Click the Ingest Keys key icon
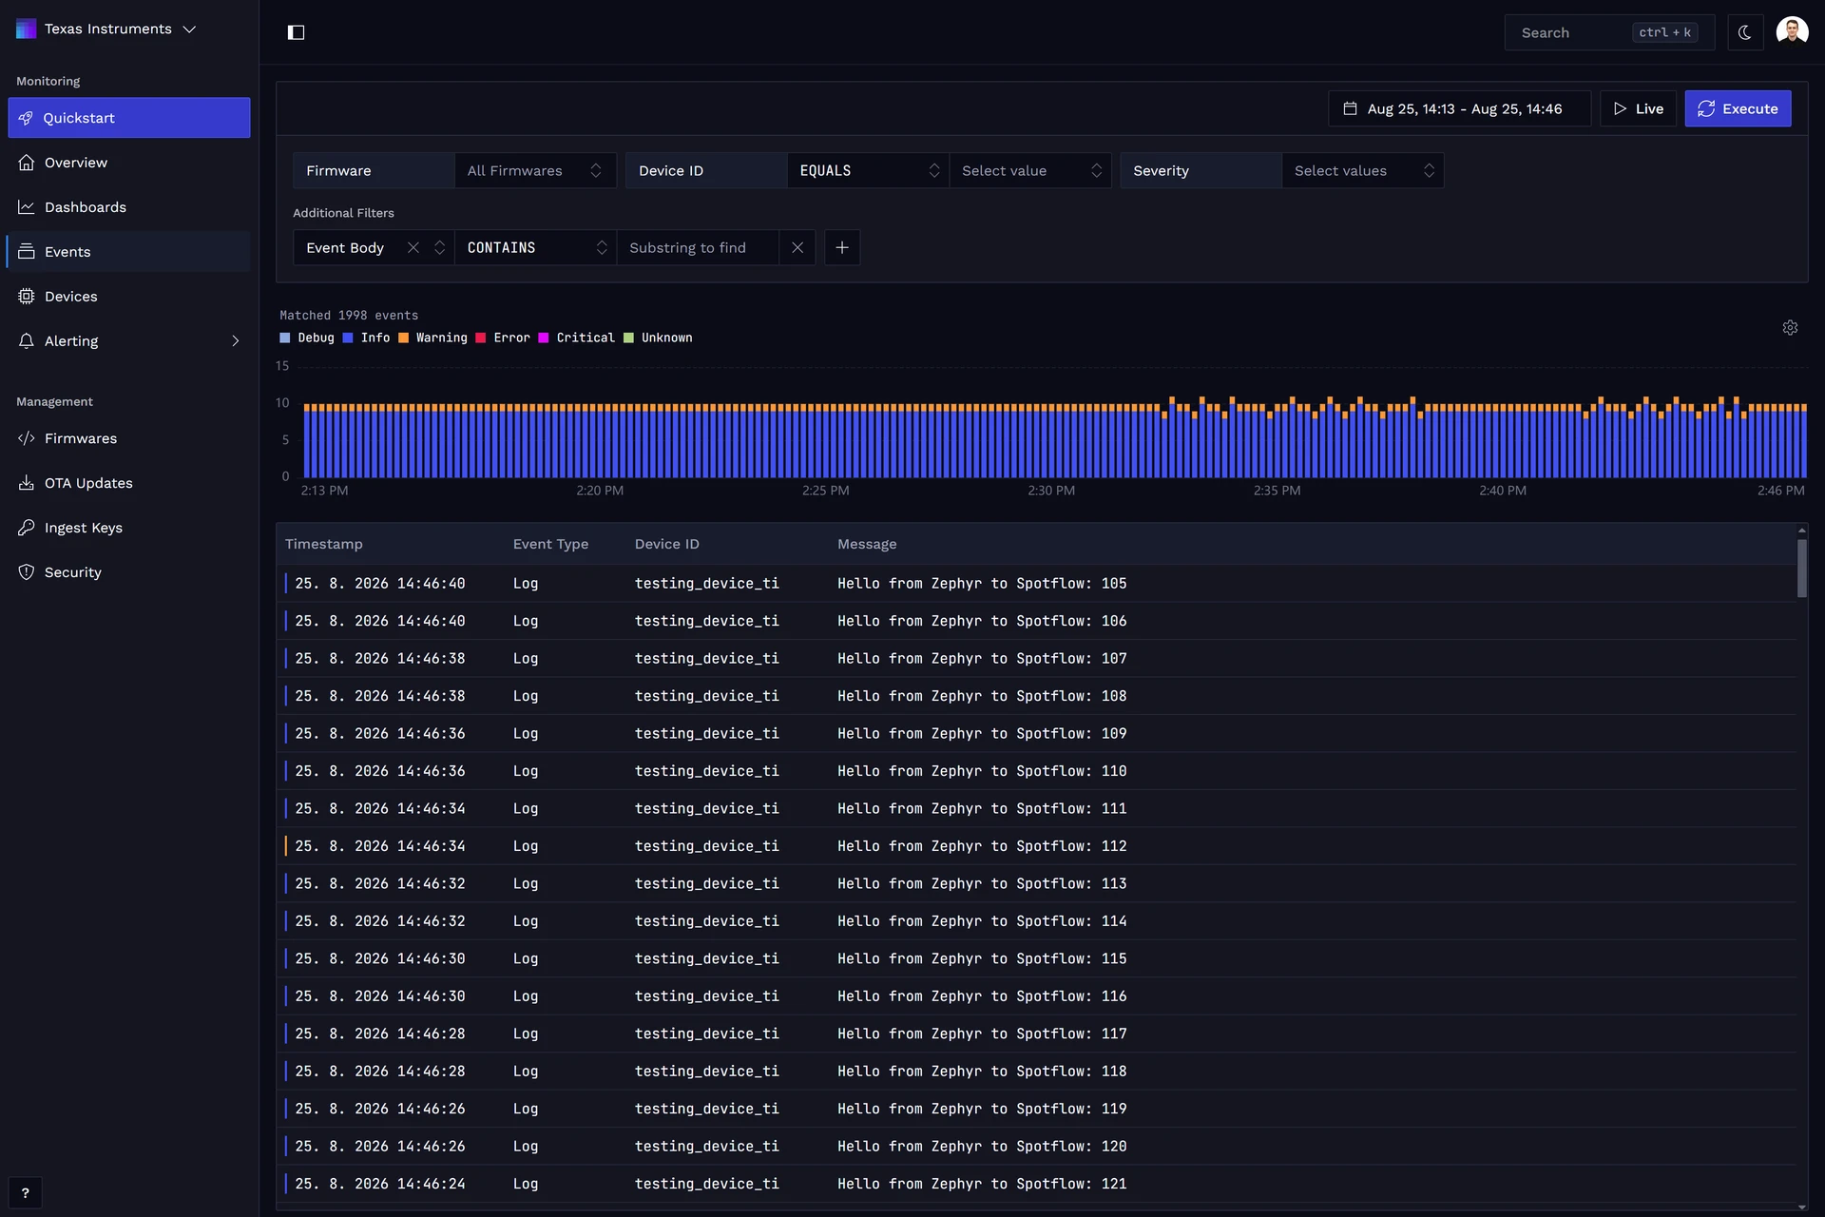 coord(27,528)
